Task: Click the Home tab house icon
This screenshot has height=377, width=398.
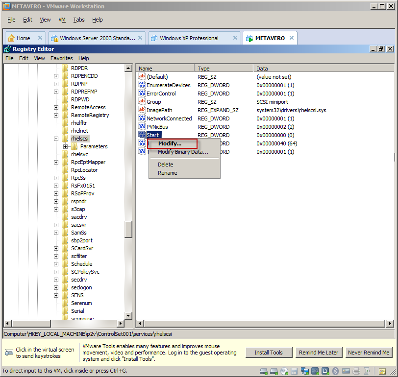Action: point(11,38)
